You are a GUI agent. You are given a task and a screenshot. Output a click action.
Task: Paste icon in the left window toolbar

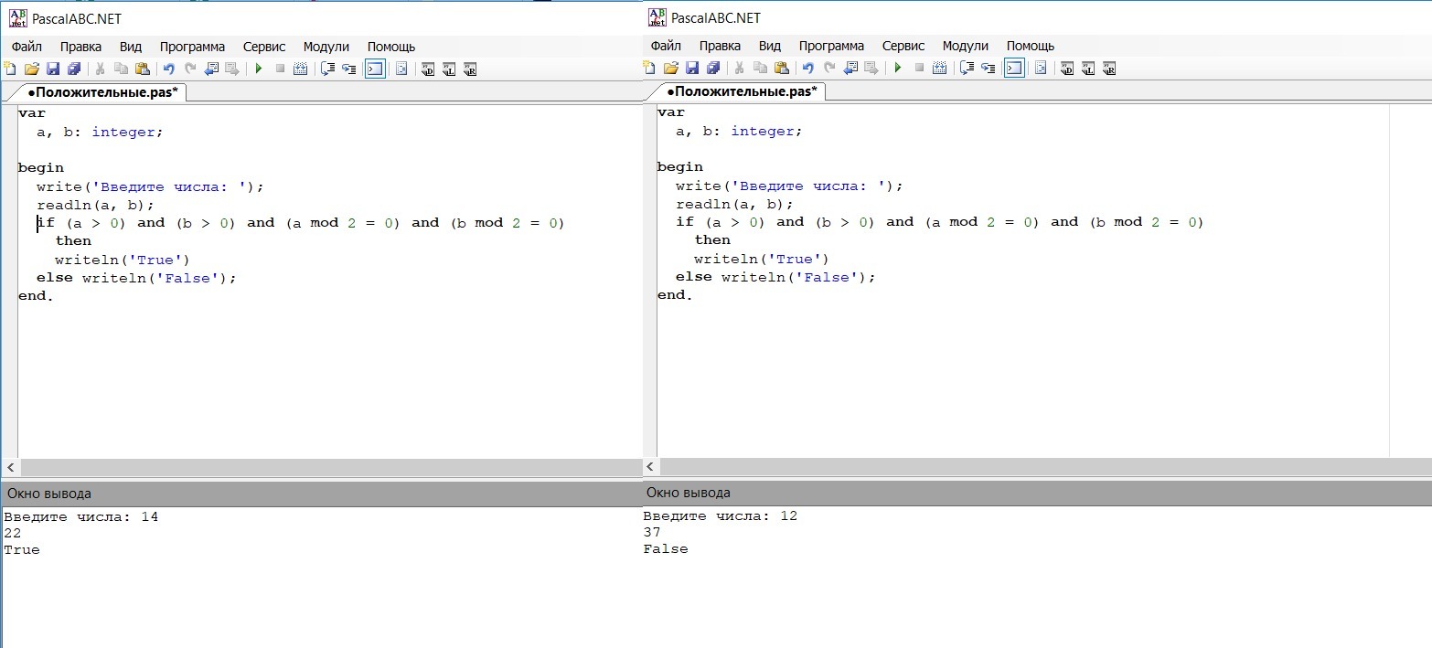(142, 69)
